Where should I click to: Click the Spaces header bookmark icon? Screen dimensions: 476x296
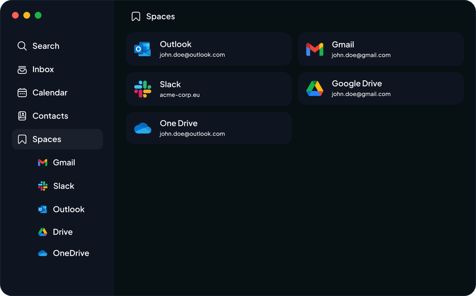tap(136, 16)
